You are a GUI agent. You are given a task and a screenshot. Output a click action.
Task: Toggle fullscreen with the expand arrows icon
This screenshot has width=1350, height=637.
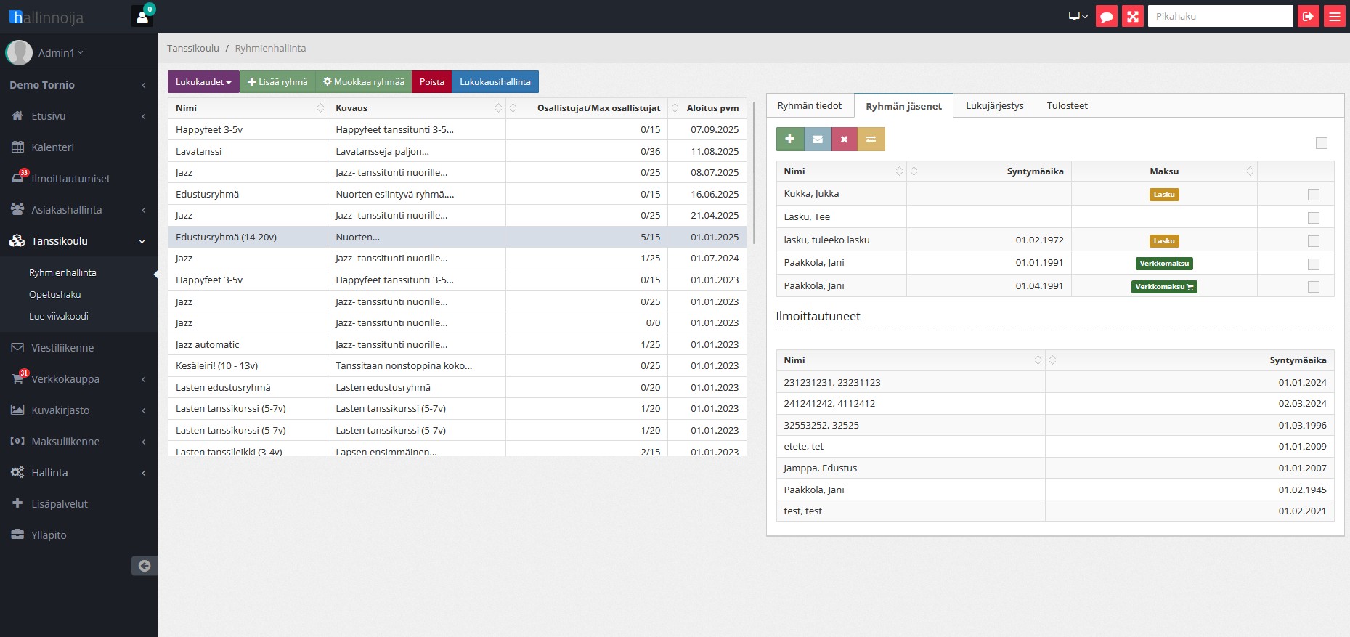coord(1133,17)
